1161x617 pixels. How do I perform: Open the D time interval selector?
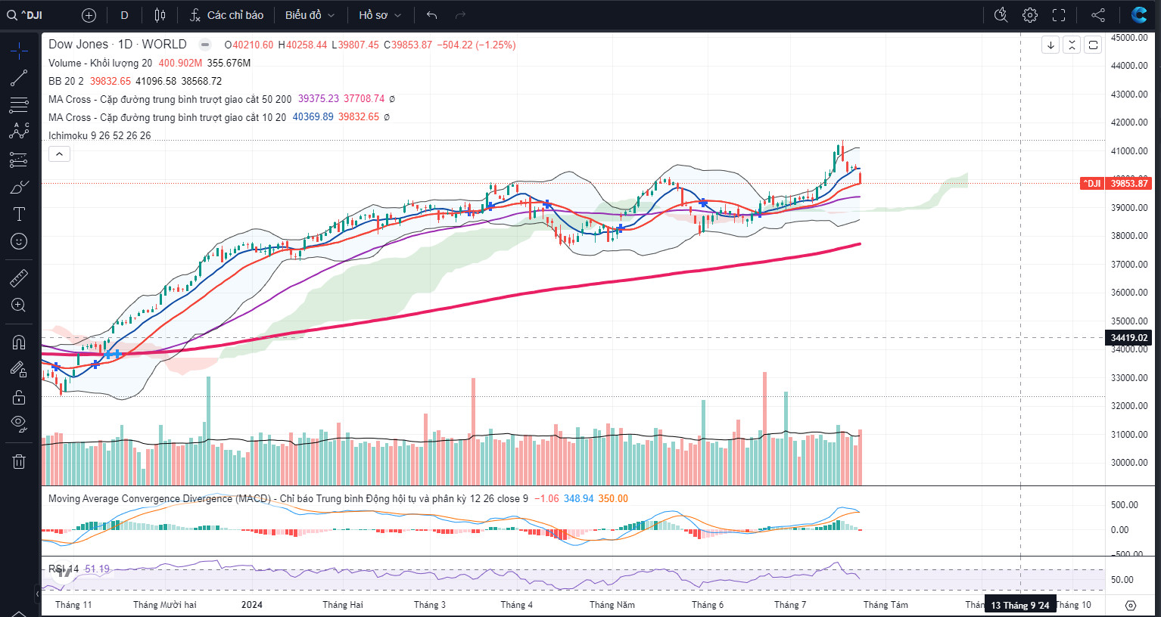click(124, 15)
